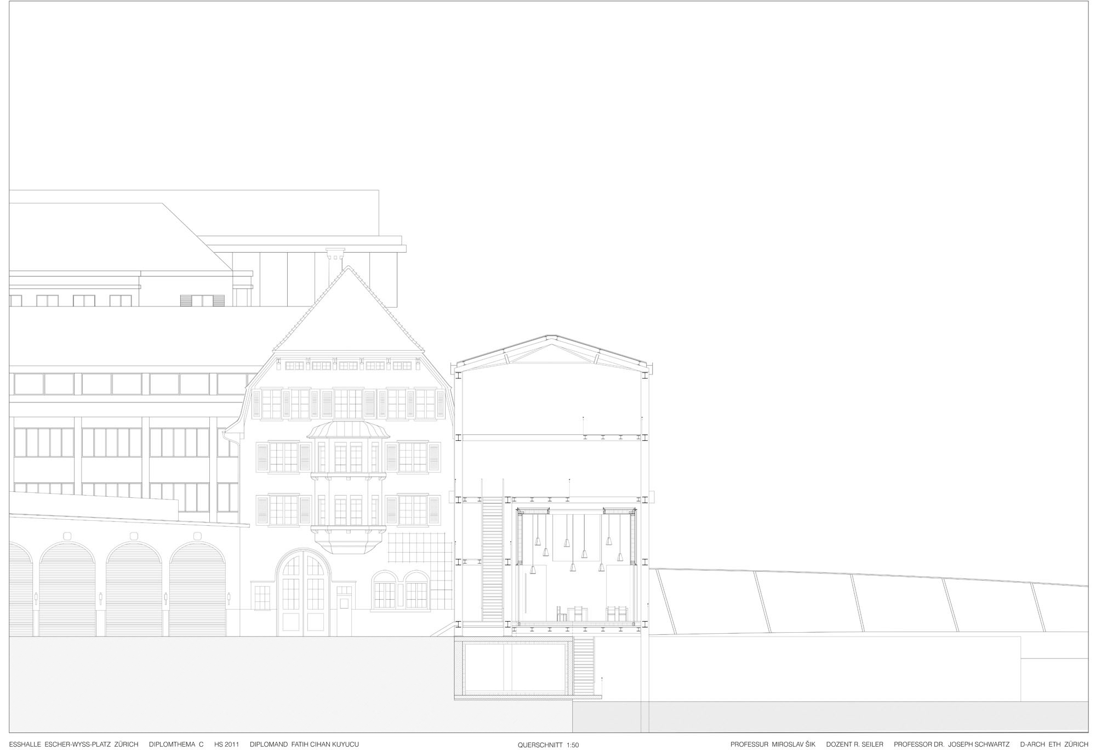1096x750 pixels.
Task: Select the 'DIPLOMTHEMA C' caption
Action: 176,745
